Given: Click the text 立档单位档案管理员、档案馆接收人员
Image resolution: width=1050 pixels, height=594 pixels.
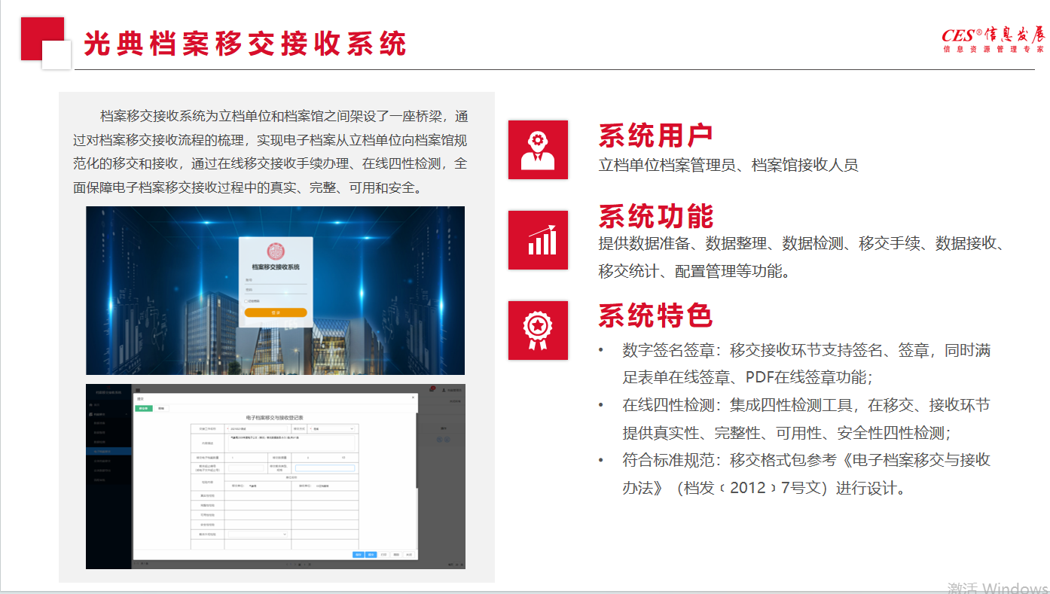Looking at the screenshot, I should [x=728, y=165].
